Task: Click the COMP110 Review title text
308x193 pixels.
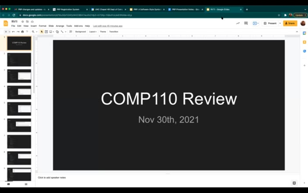Action: tap(169, 99)
